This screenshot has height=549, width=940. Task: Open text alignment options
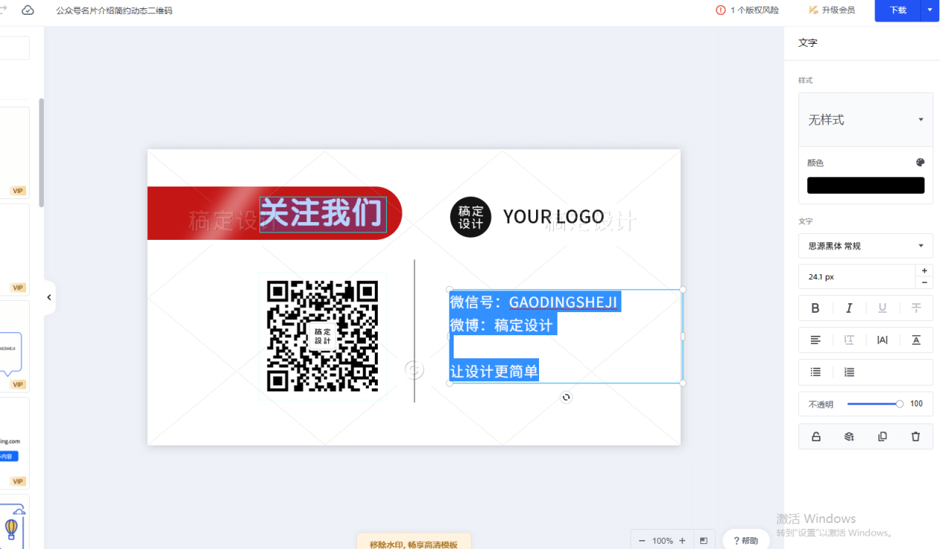pyautogui.click(x=815, y=340)
